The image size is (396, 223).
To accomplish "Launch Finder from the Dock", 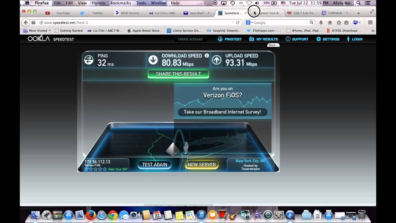I will click(x=36, y=215).
